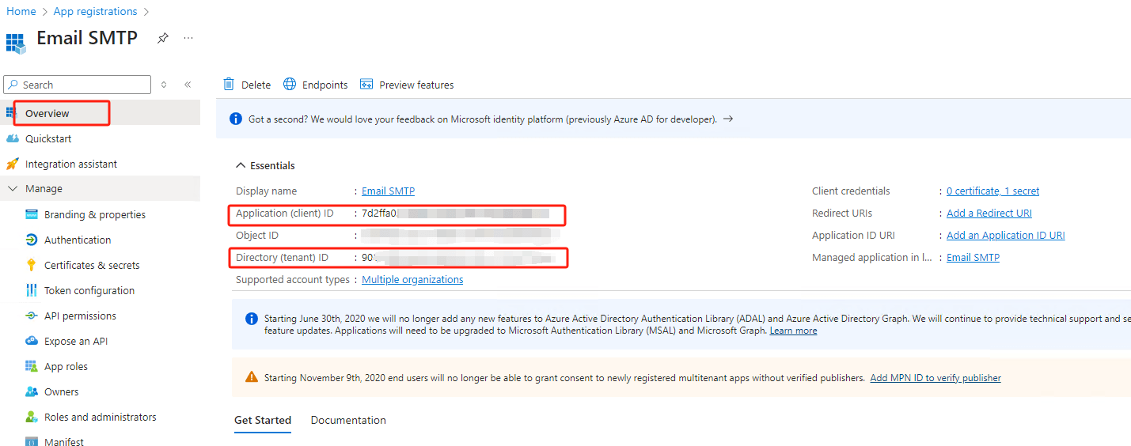Collapse the Essentials section
This screenshot has height=446, width=1131.
coord(241,165)
